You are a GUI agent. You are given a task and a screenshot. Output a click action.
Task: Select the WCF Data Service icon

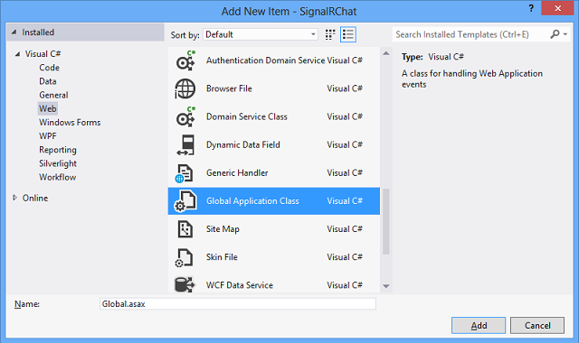185,285
